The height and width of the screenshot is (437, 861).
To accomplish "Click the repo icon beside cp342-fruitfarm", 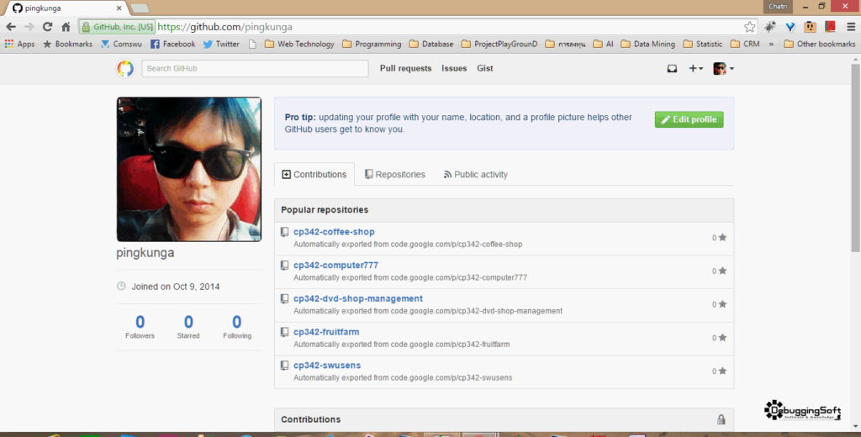I will [x=284, y=333].
